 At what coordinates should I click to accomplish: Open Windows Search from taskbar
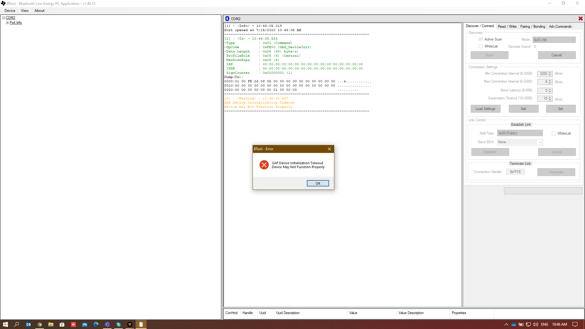pyautogui.click(x=17, y=324)
